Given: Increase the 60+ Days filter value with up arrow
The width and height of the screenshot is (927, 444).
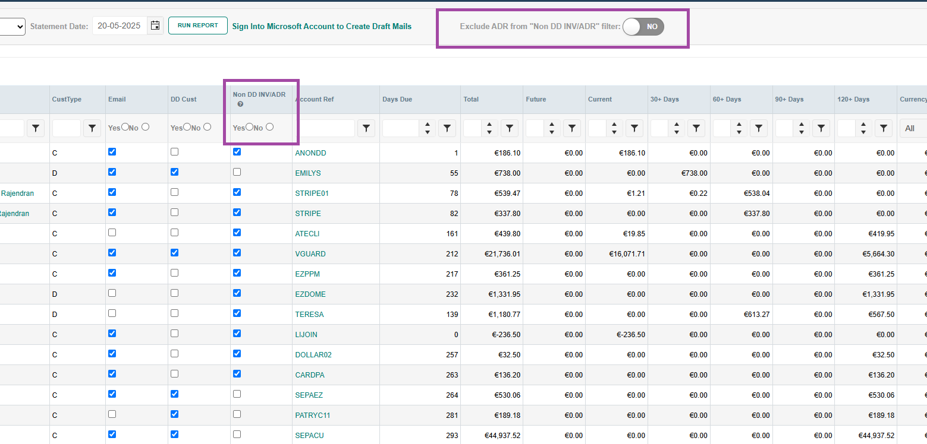Looking at the screenshot, I should pyautogui.click(x=739, y=125).
